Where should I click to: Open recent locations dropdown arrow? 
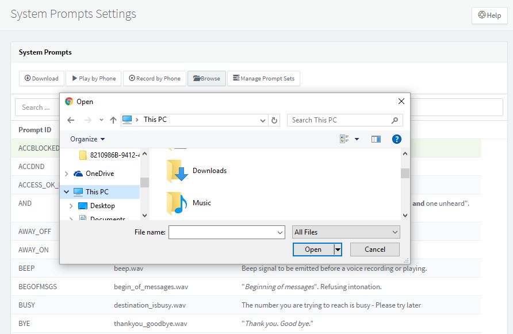click(x=101, y=120)
